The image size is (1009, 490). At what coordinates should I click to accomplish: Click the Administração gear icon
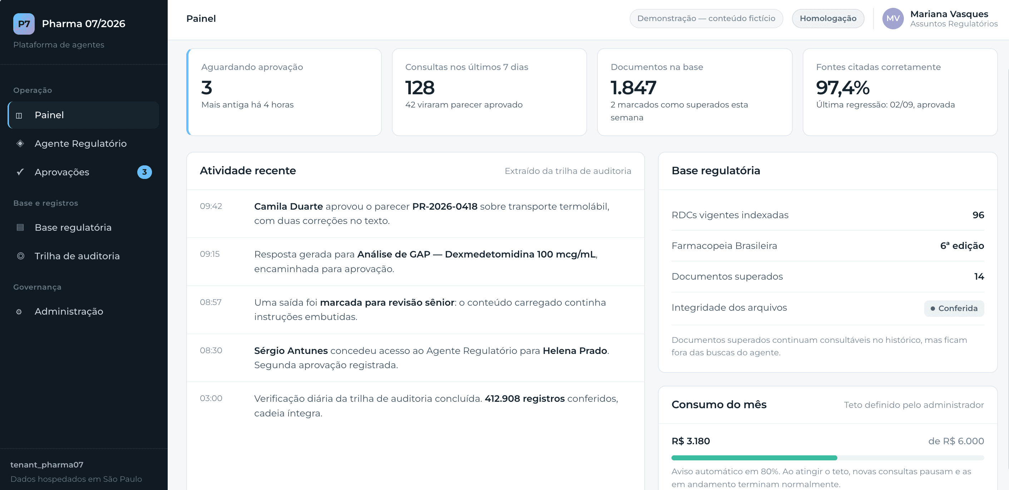tap(19, 312)
